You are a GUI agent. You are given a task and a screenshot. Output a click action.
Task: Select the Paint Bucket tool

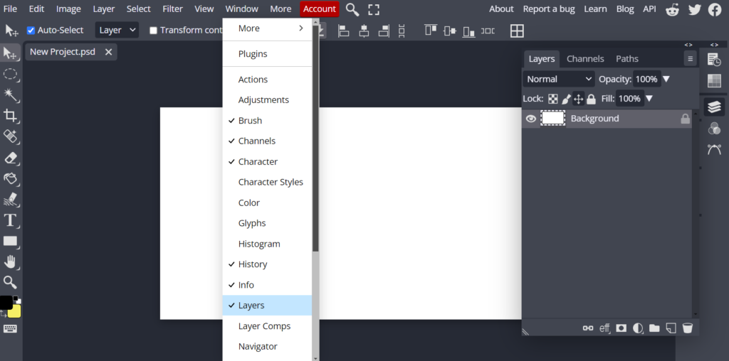click(x=10, y=178)
